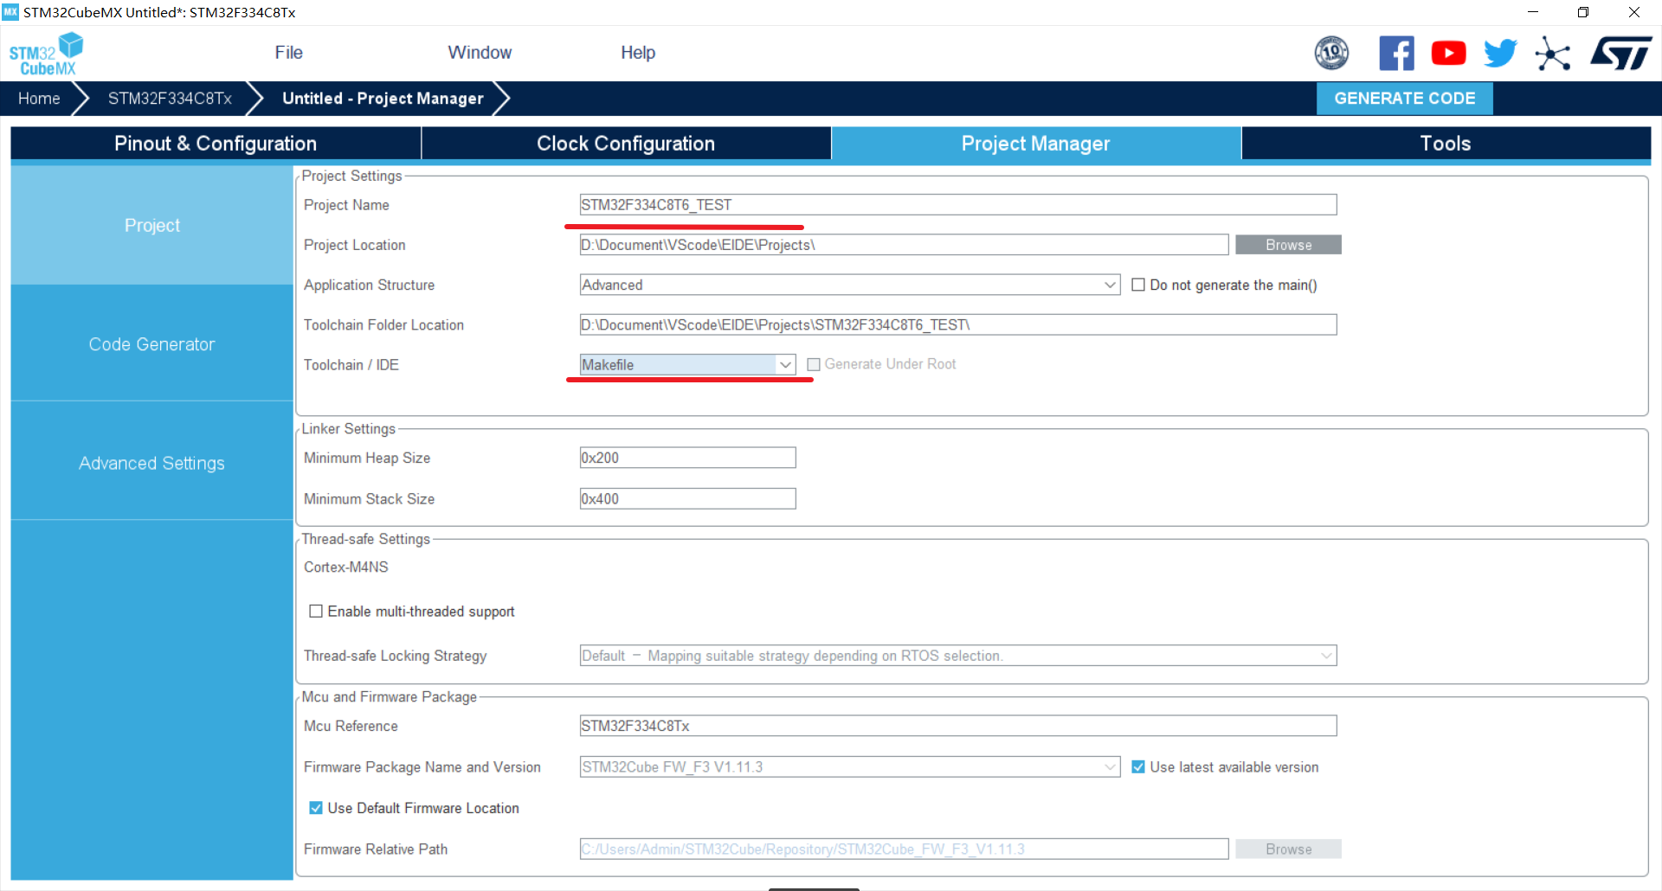
Task: Restore down the STM32CubeMX window
Action: coord(1583,12)
